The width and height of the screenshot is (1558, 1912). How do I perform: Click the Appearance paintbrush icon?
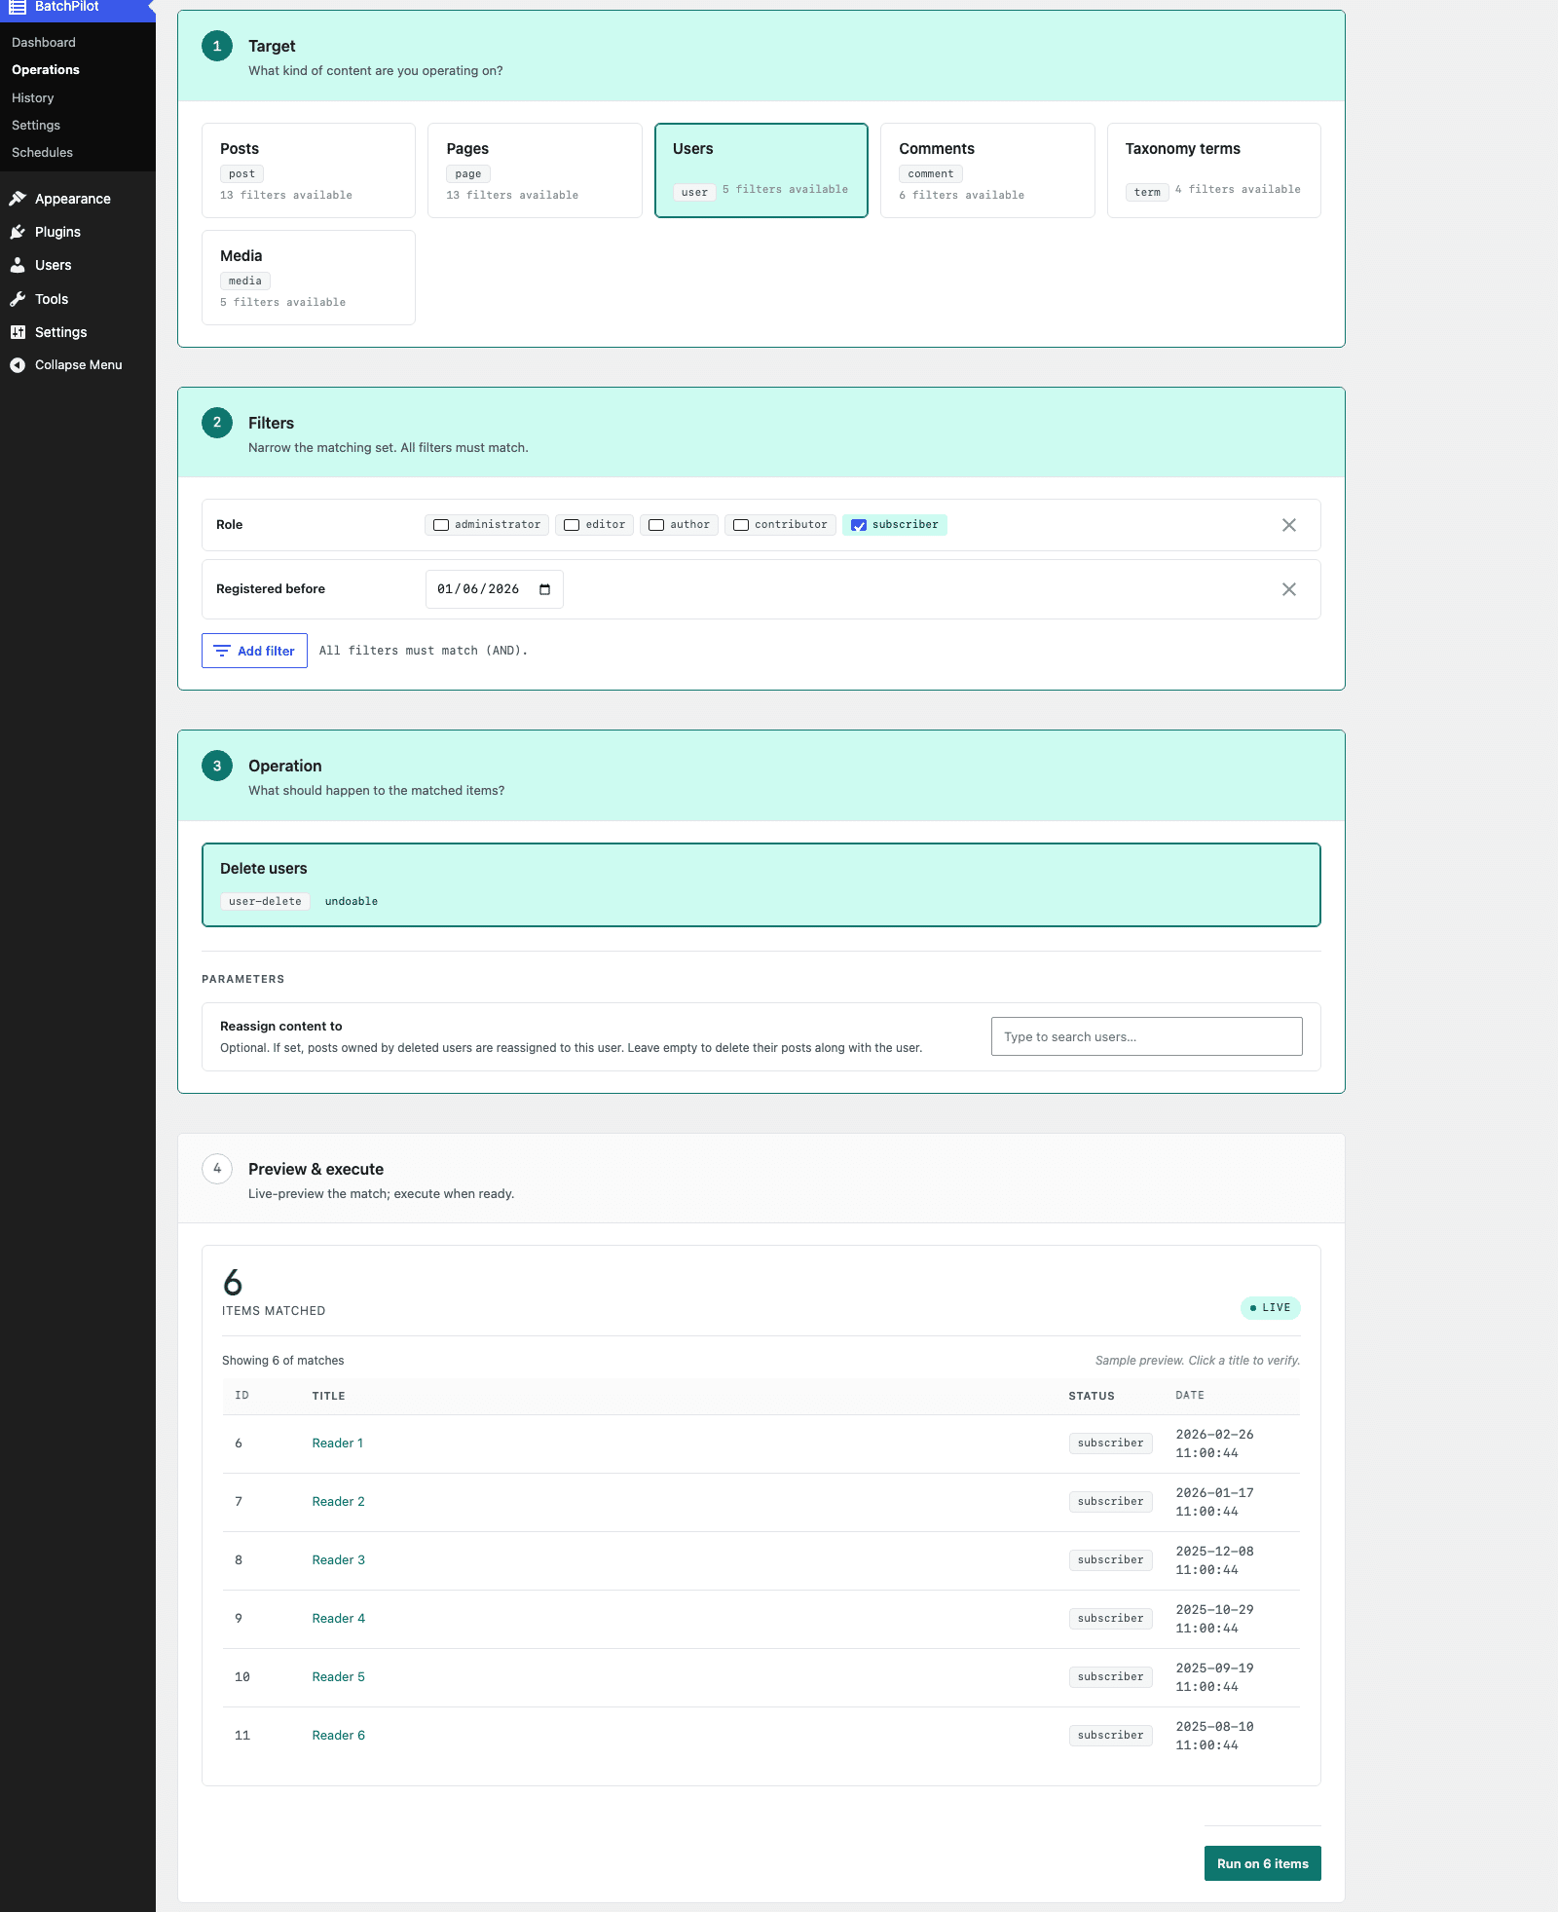(x=18, y=199)
